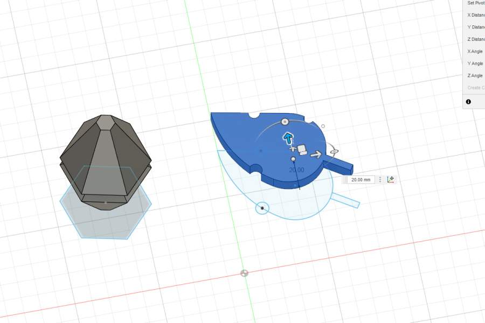
Task: Click the Z Angle label
Action: click(475, 75)
